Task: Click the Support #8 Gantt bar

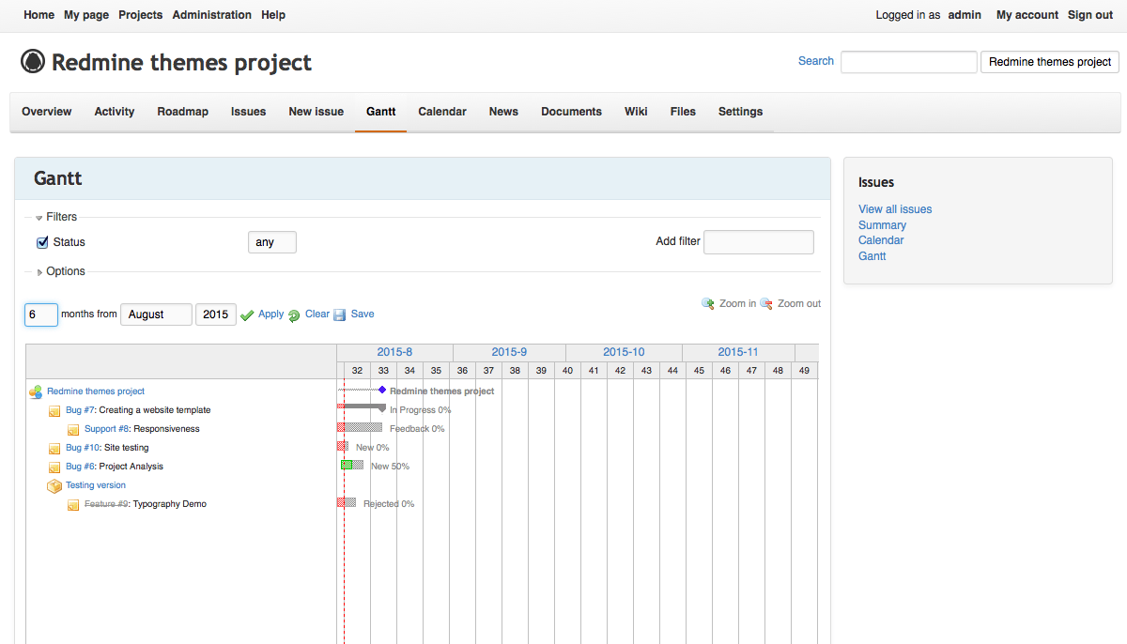Action: point(360,427)
